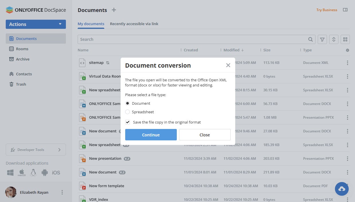The image size is (355, 202).
Task: Click the plus icon beside Documents
Action: (114, 10)
